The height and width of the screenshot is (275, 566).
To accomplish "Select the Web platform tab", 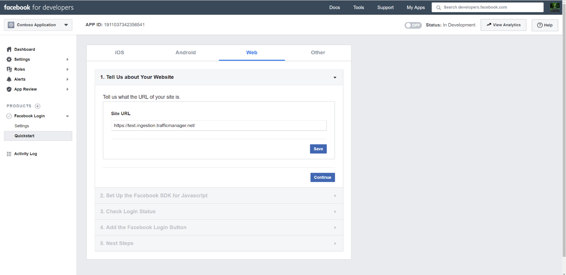I will tap(252, 53).
